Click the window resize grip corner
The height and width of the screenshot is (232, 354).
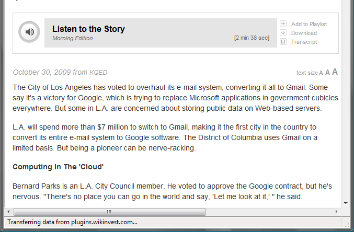coord(346,224)
